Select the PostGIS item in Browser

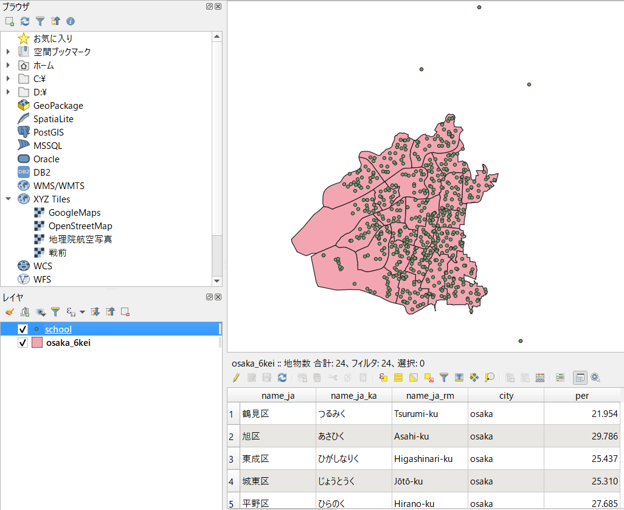(x=49, y=132)
